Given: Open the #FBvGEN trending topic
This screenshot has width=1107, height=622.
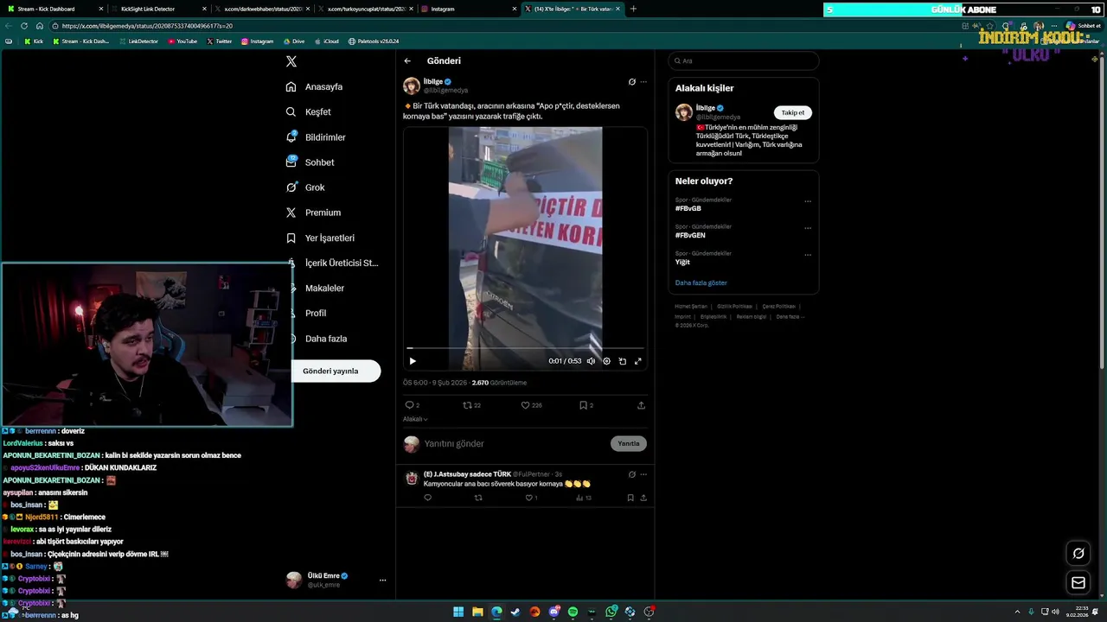Looking at the screenshot, I should 690,235.
